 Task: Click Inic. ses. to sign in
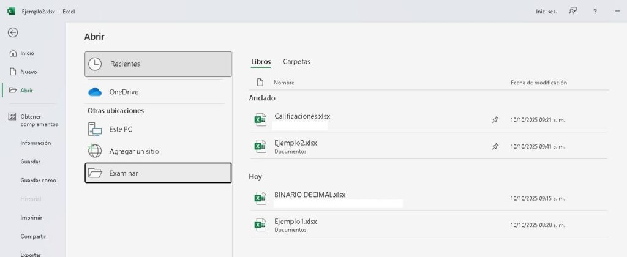[x=546, y=12]
